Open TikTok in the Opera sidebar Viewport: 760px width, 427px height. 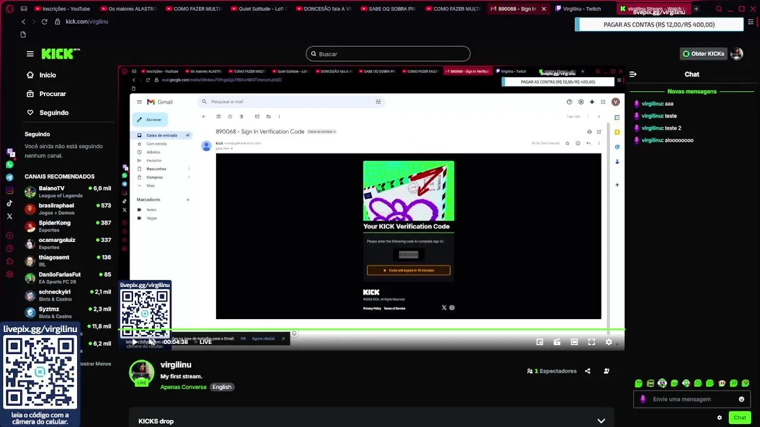(x=9, y=203)
